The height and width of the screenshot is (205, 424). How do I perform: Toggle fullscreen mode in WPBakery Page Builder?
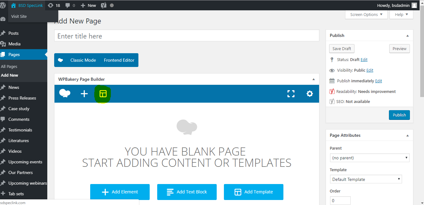tap(291, 94)
